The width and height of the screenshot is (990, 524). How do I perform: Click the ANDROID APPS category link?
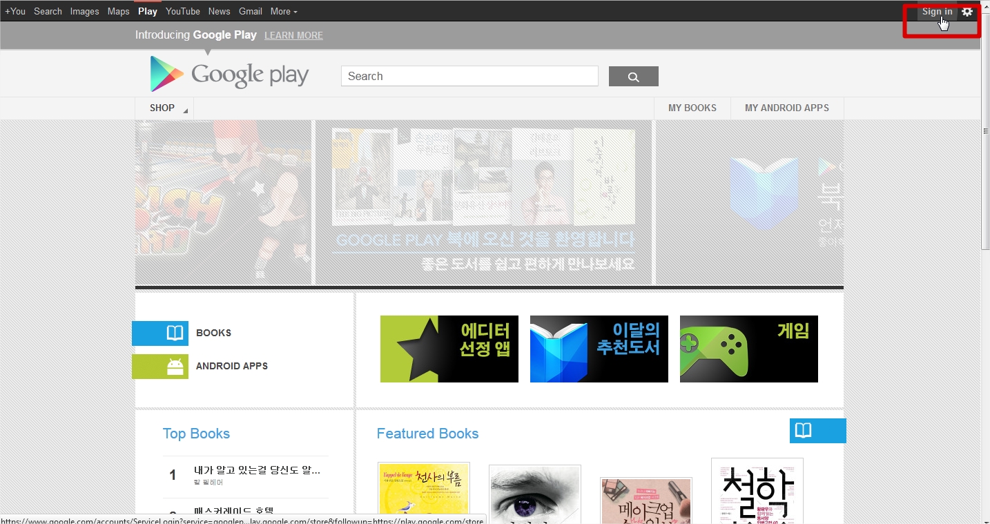(x=232, y=367)
